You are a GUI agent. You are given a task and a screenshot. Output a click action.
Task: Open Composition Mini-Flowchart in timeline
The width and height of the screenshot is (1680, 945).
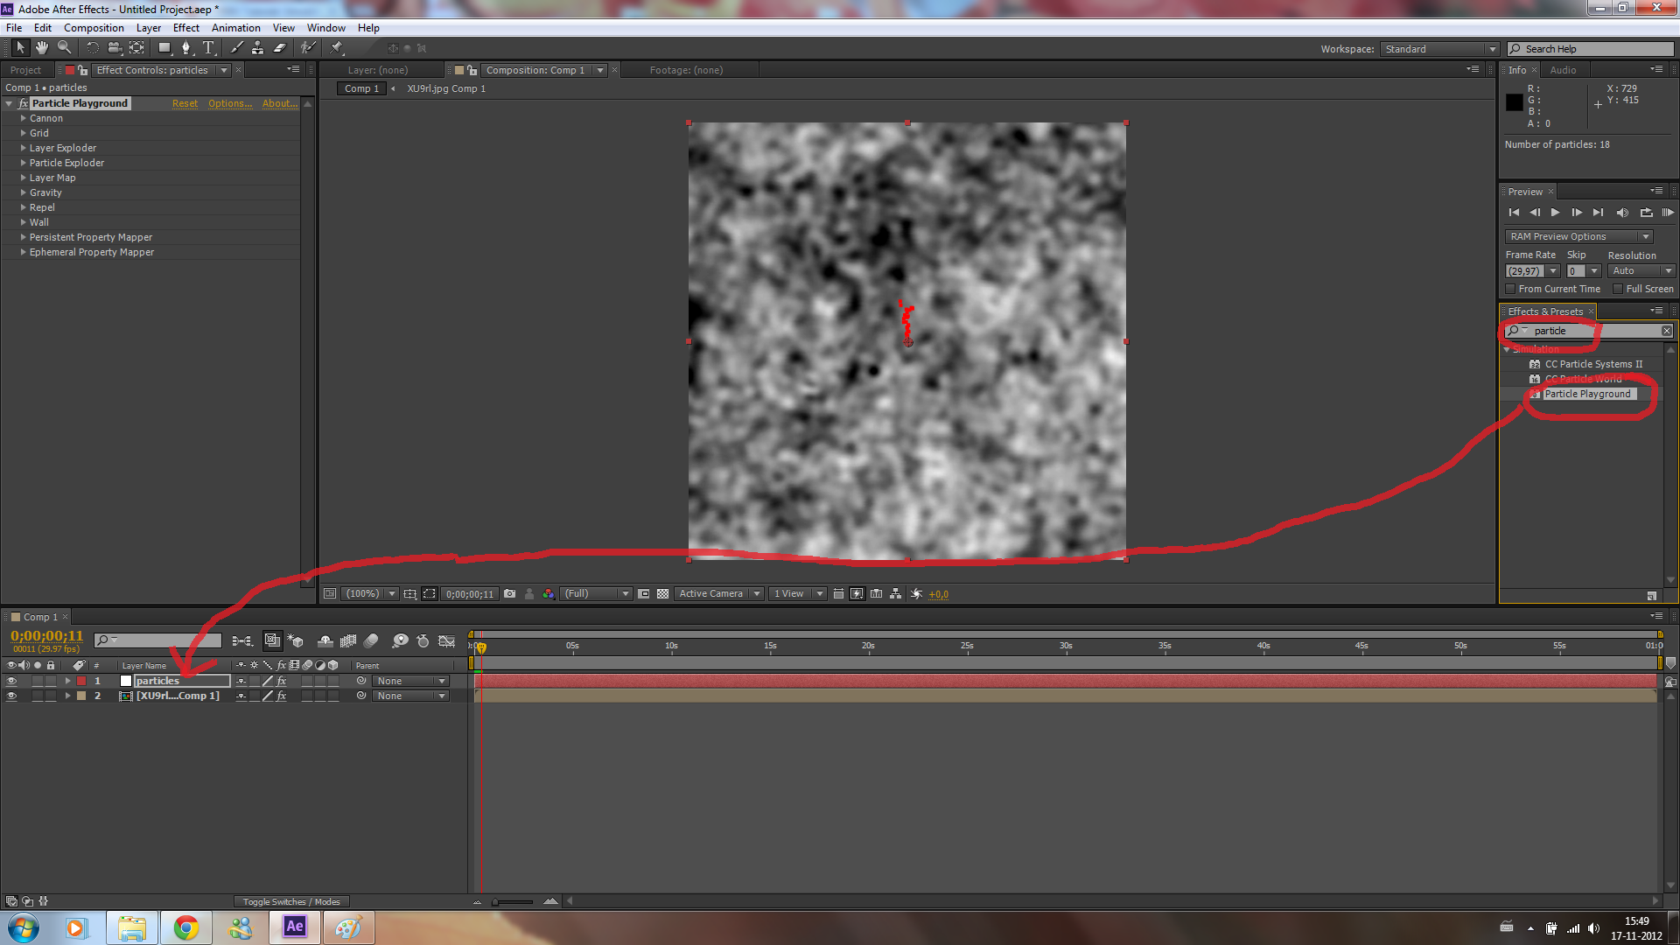tap(242, 641)
